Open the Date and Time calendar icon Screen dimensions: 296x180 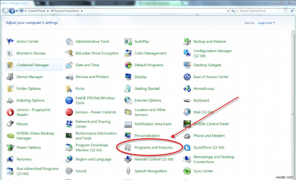click(69, 65)
